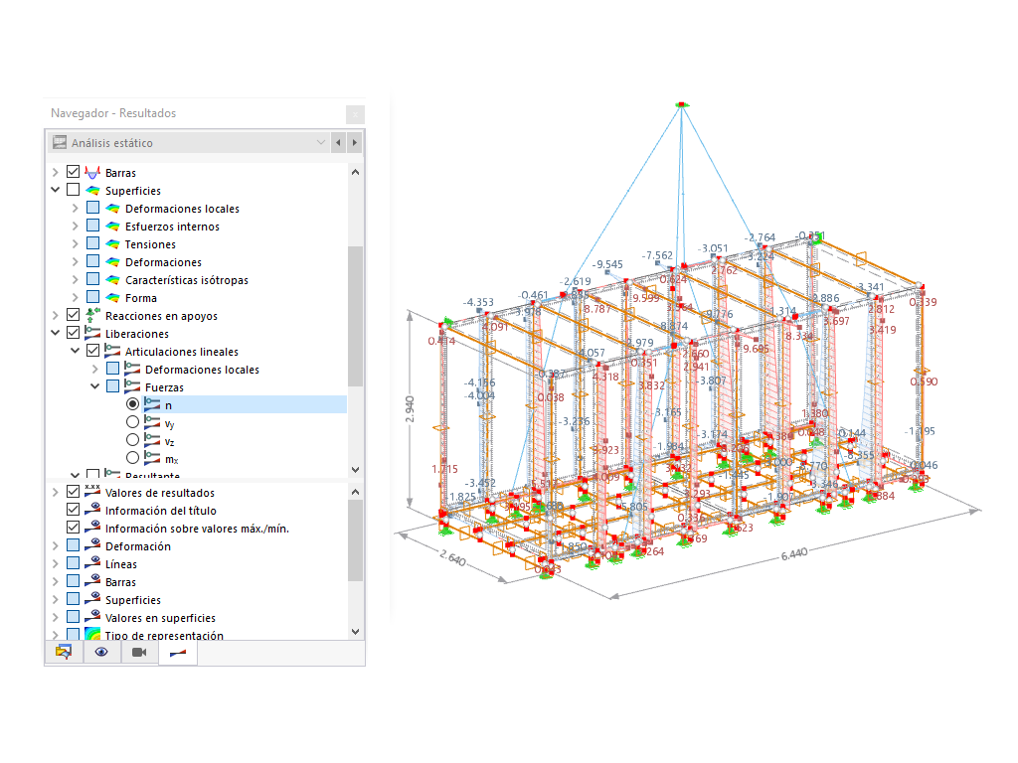1018x763 pixels.
Task: Click the Análisis estático list icon
Action: (x=60, y=142)
